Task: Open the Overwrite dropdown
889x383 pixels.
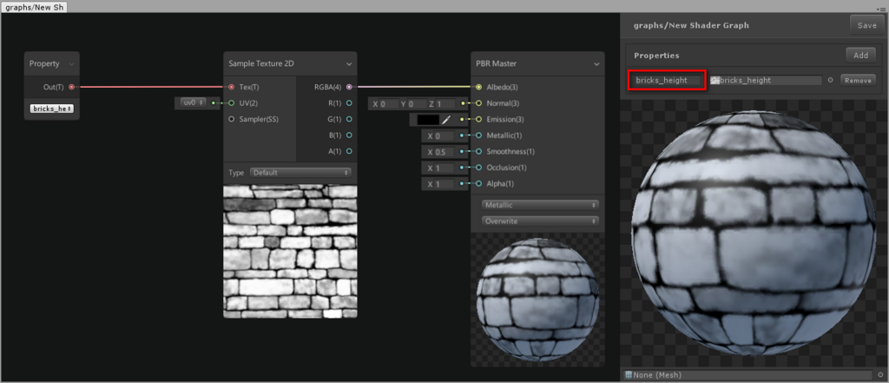Action: [x=540, y=221]
